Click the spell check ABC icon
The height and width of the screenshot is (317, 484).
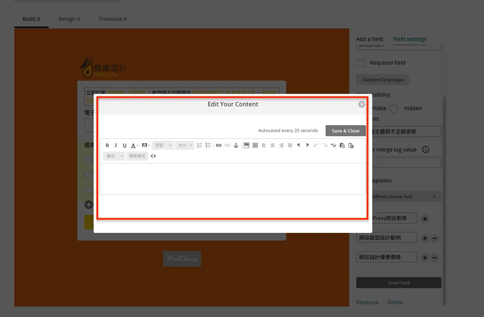(334, 145)
